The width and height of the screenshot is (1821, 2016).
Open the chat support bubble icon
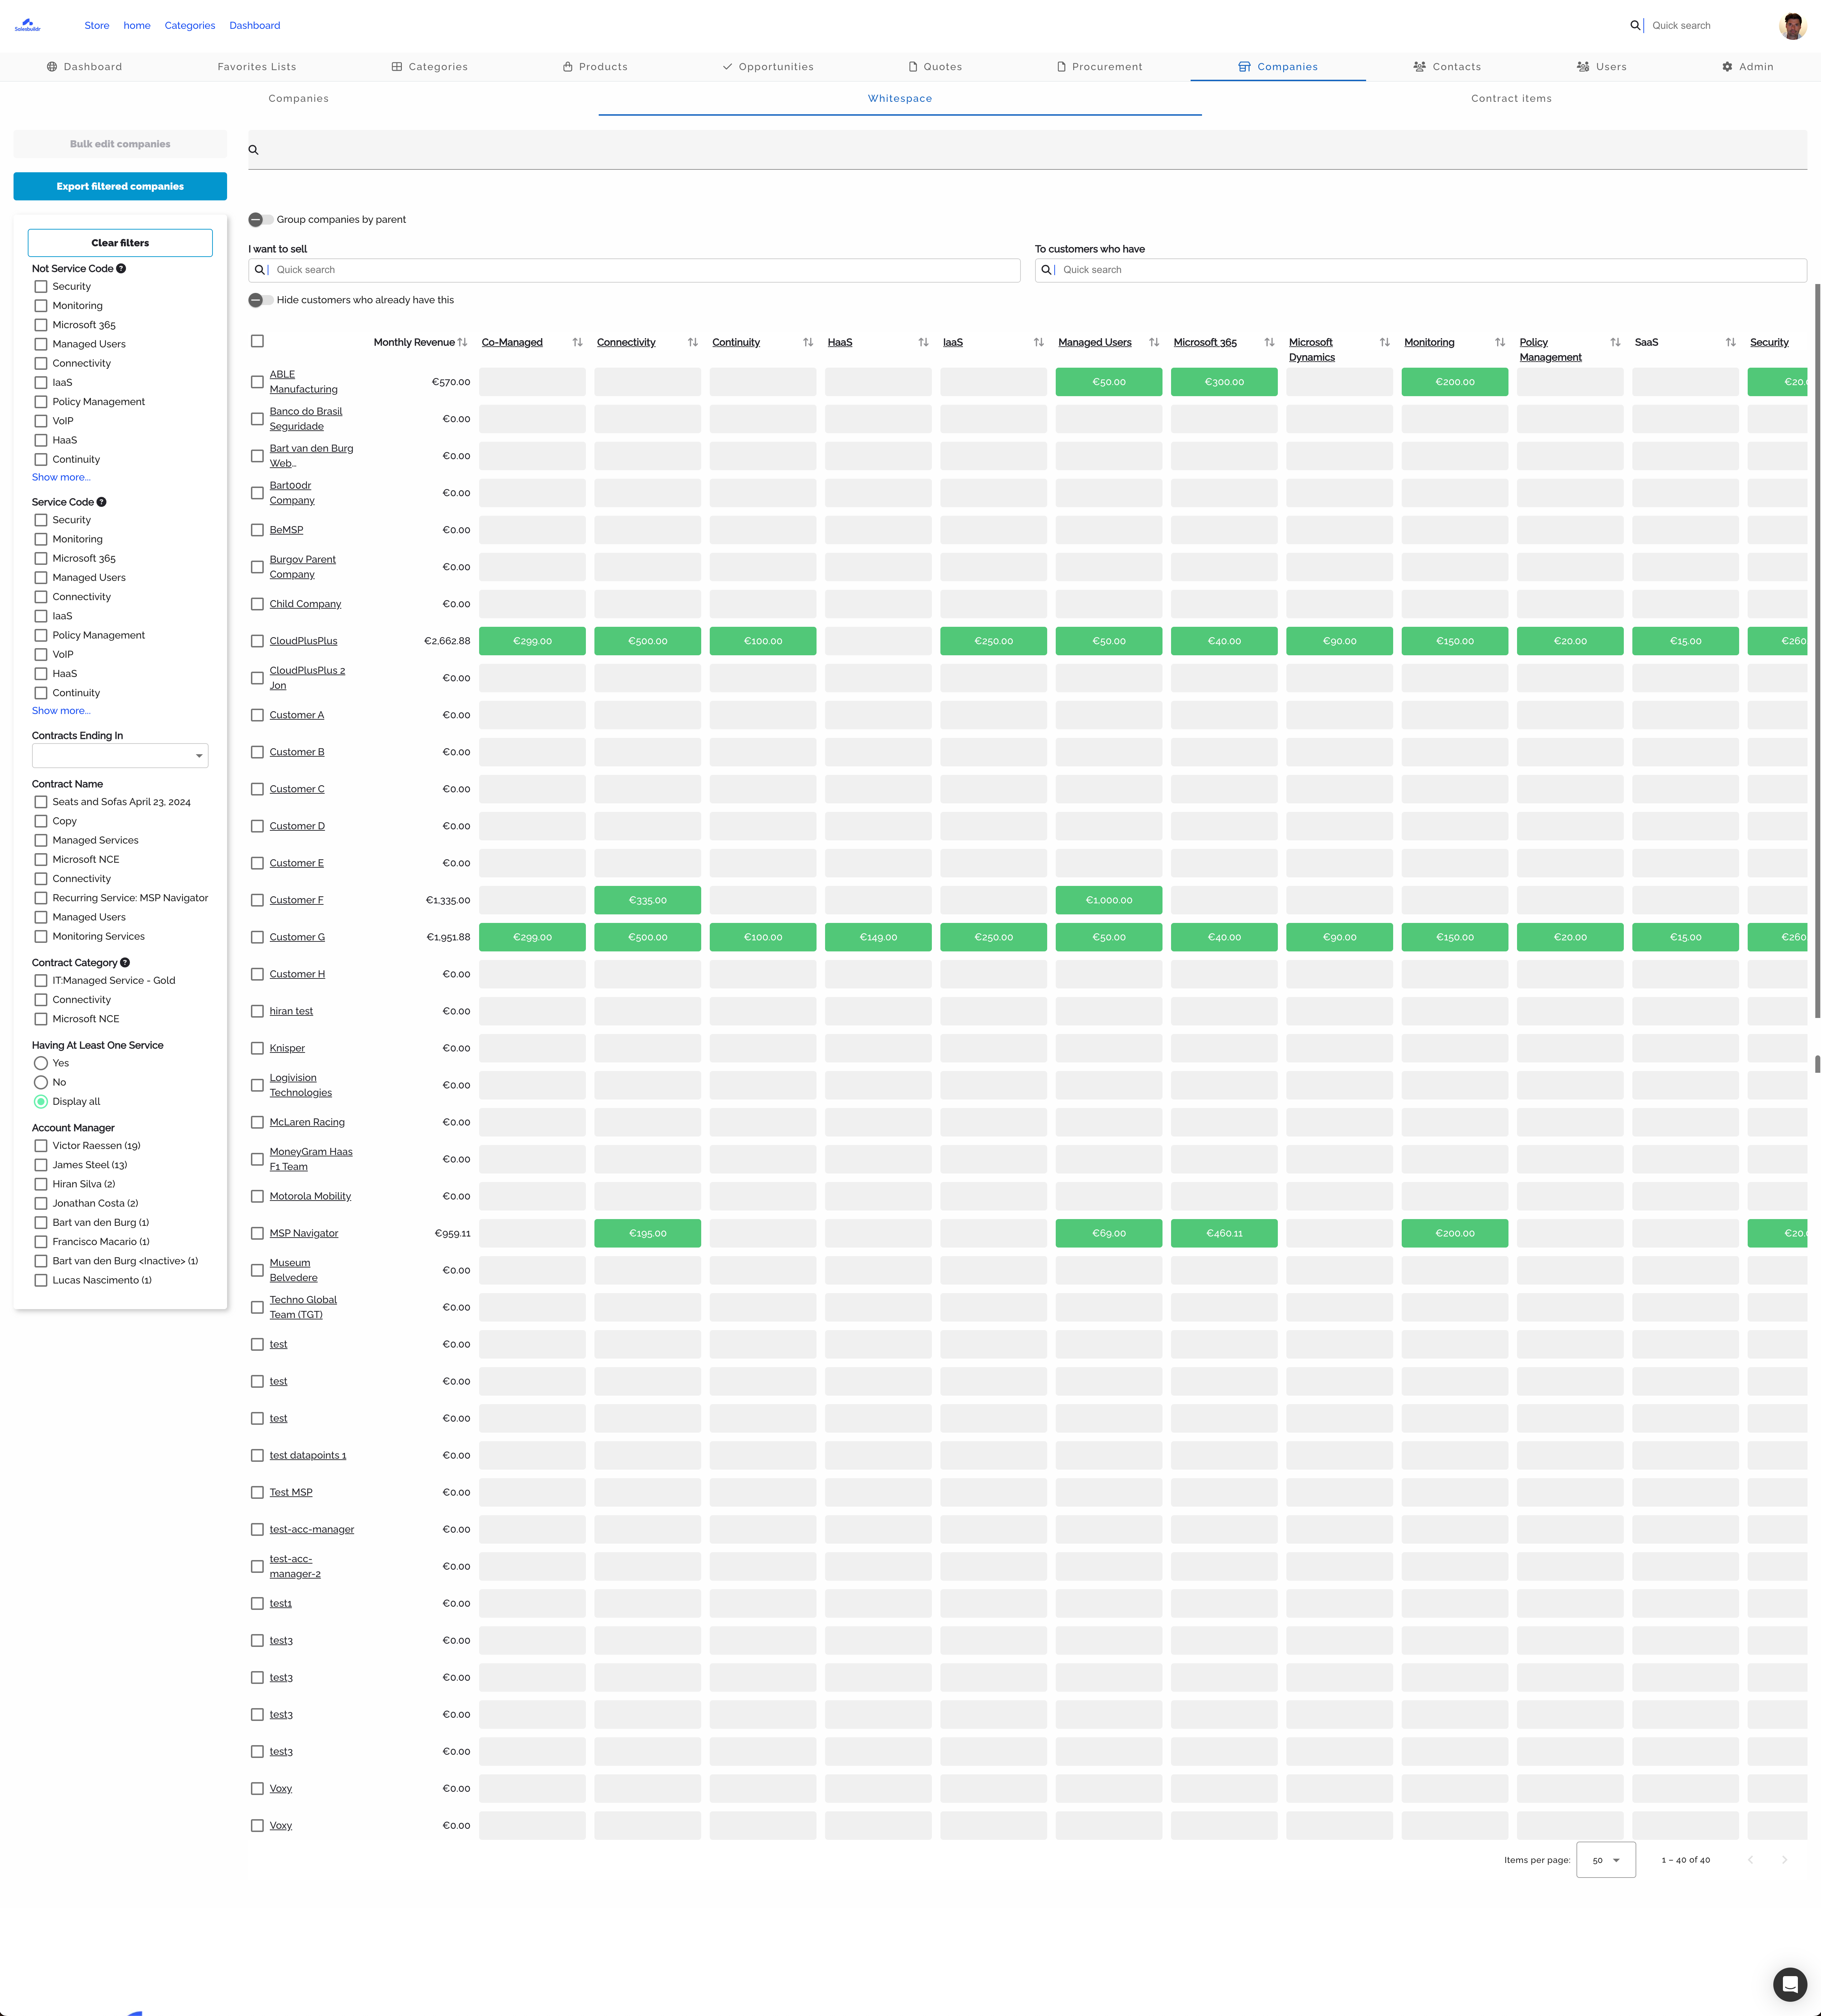[x=1790, y=1984]
